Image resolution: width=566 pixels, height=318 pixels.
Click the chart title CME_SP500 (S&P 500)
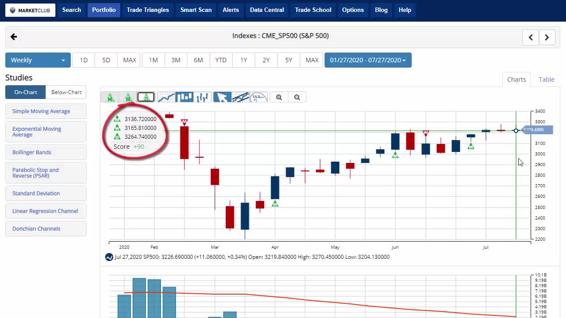coord(280,36)
